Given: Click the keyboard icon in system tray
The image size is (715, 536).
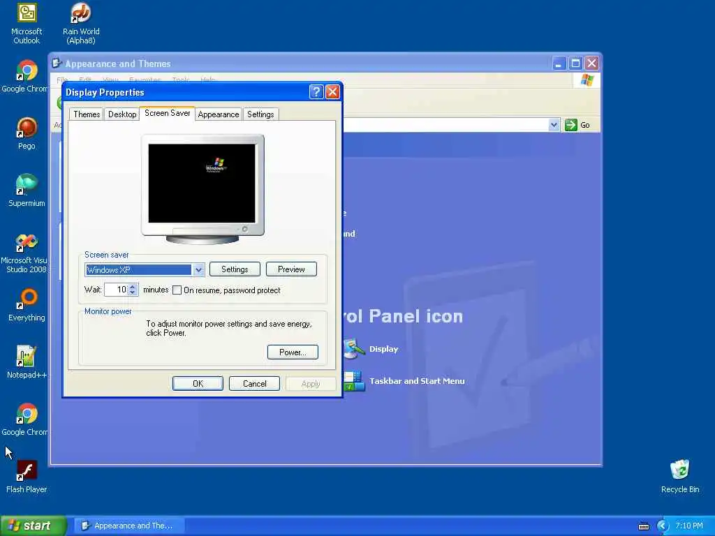Looking at the screenshot, I should (x=643, y=526).
